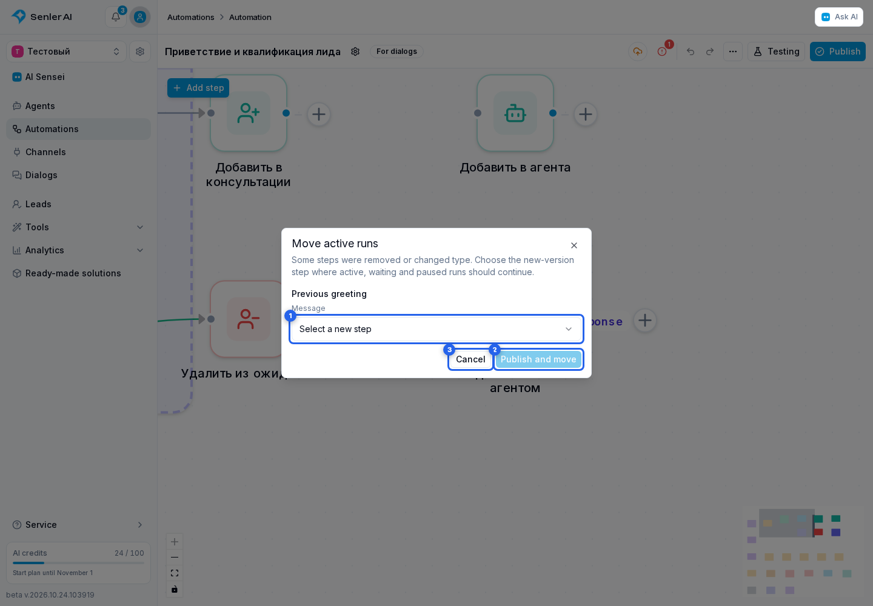
Task: Click the Add step button
Action: (x=198, y=88)
